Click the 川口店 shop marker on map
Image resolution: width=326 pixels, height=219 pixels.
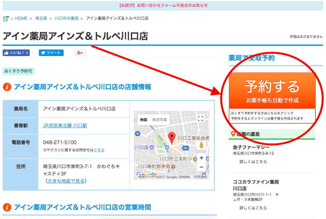pos(152,147)
